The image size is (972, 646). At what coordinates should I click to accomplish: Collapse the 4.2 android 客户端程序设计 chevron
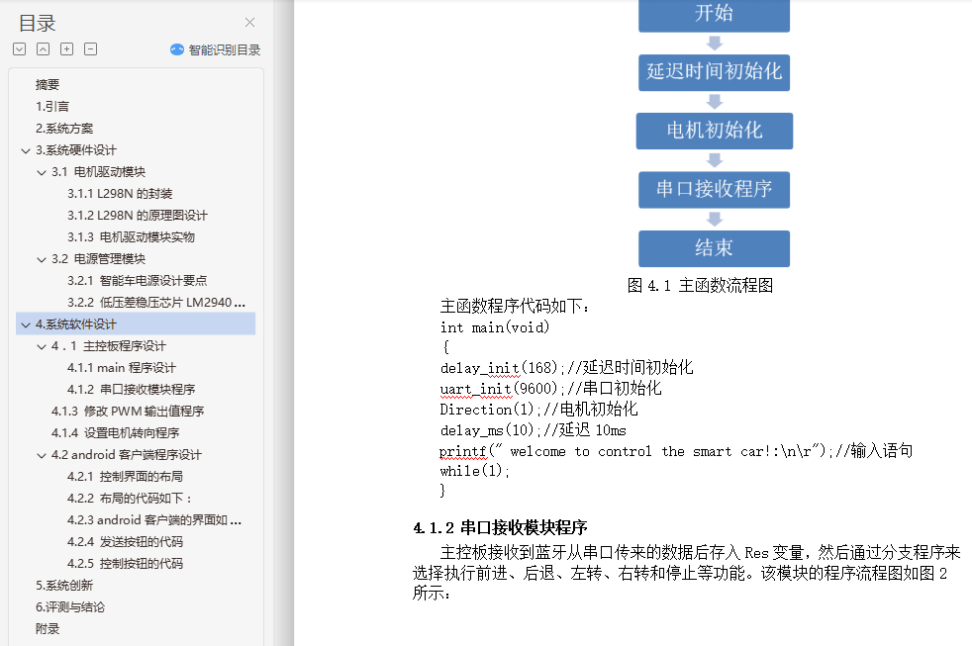[42, 455]
